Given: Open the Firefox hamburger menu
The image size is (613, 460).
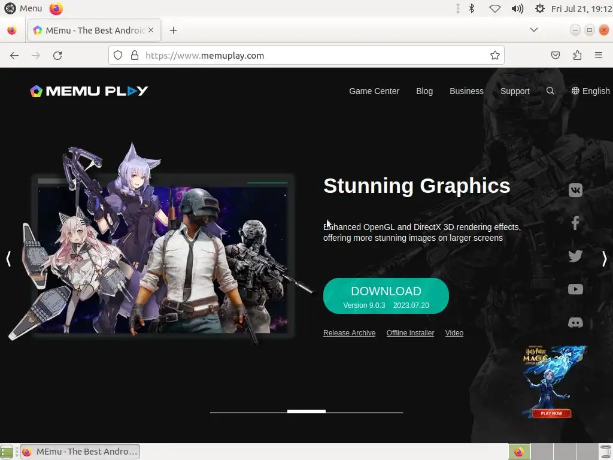Looking at the screenshot, I should click(598, 55).
